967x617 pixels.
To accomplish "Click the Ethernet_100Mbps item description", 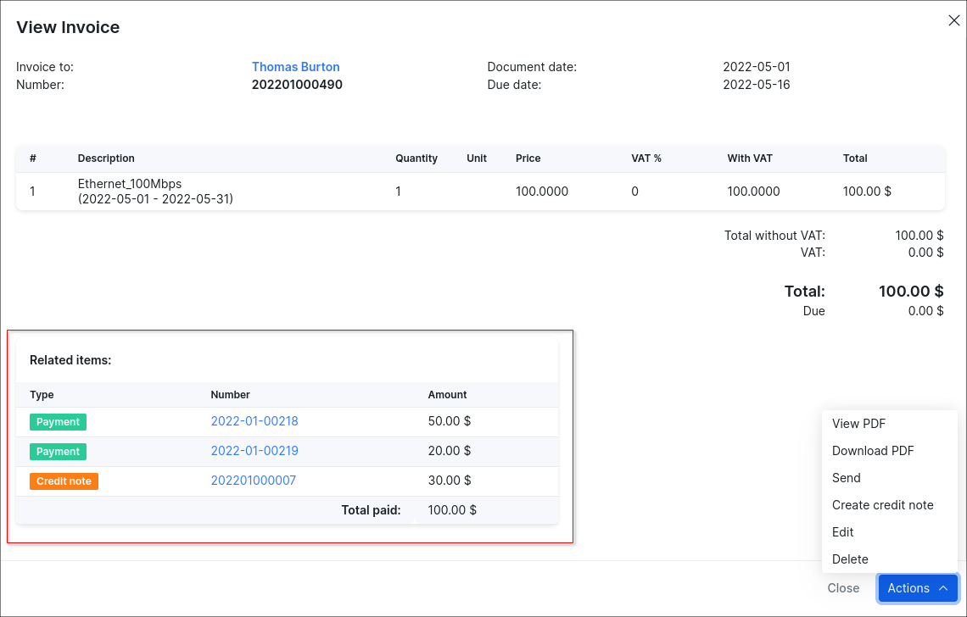I will (130, 184).
